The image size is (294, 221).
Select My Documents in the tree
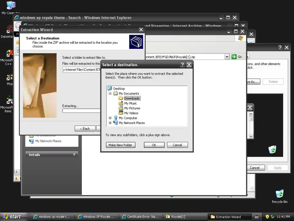click(x=129, y=94)
